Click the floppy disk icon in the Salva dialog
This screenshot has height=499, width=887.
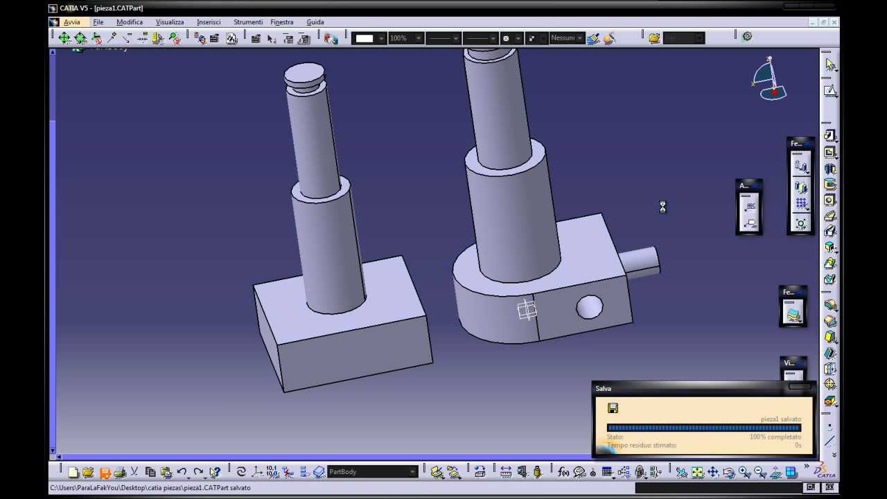tap(613, 408)
